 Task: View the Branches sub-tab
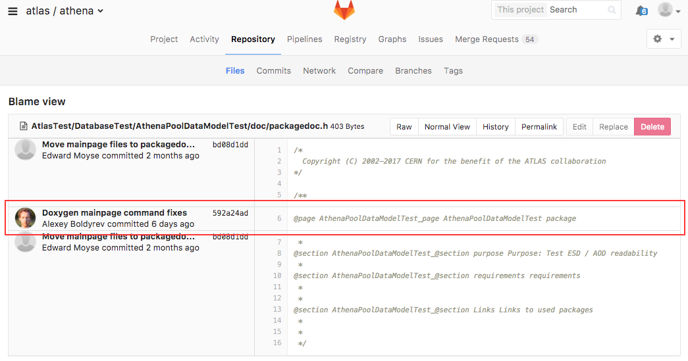(x=413, y=70)
